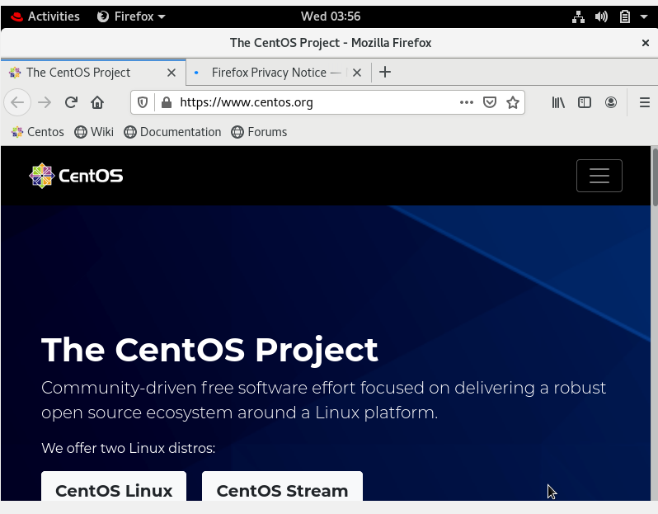Click the forward navigation arrow
Image resolution: width=658 pixels, height=514 pixels.
[x=45, y=102]
